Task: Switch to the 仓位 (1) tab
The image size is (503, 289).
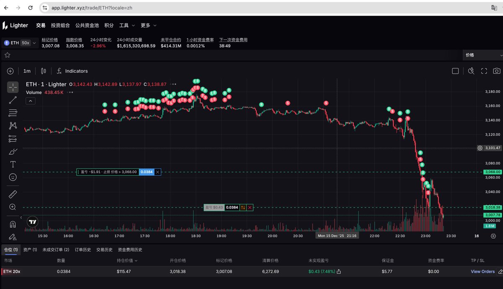Action: pyautogui.click(x=10, y=250)
